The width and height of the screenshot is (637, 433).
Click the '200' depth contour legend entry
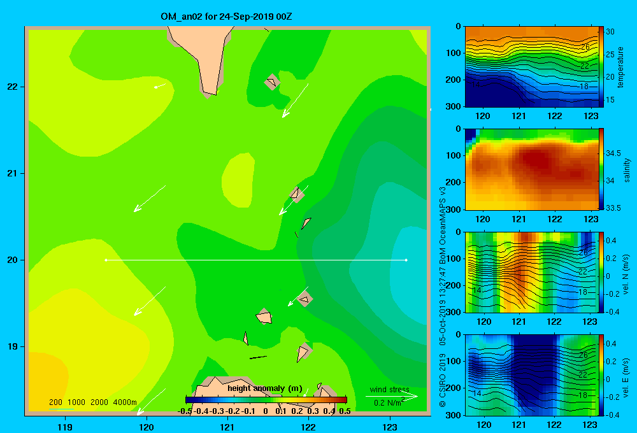click(55, 402)
